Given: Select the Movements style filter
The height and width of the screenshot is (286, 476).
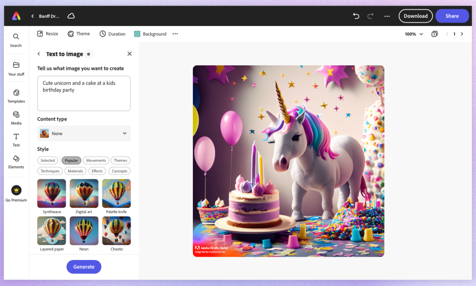Looking at the screenshot, I should point(96,160).
